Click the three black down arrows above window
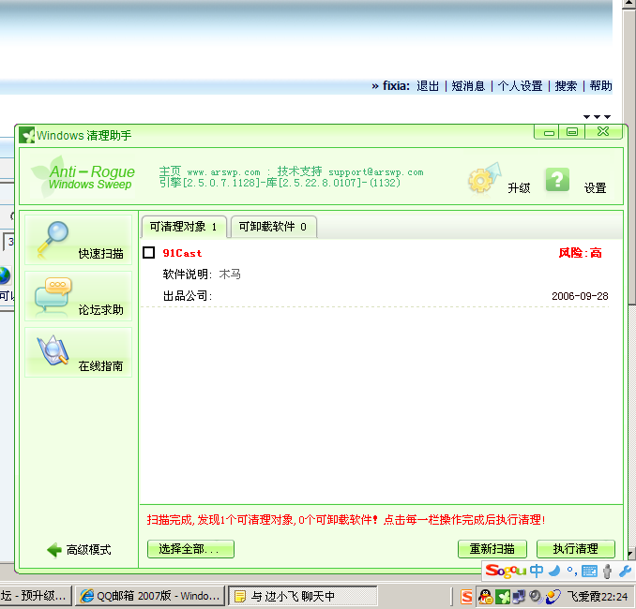Viewport: 636px width, 609px height. click(x=597, y=117)
